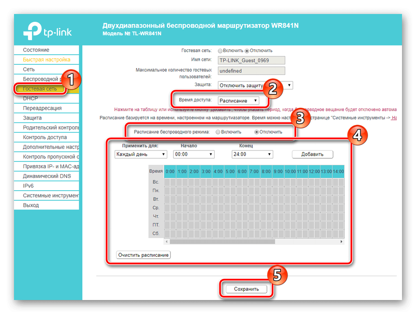Enable the guest network radio button

point(220,51)
